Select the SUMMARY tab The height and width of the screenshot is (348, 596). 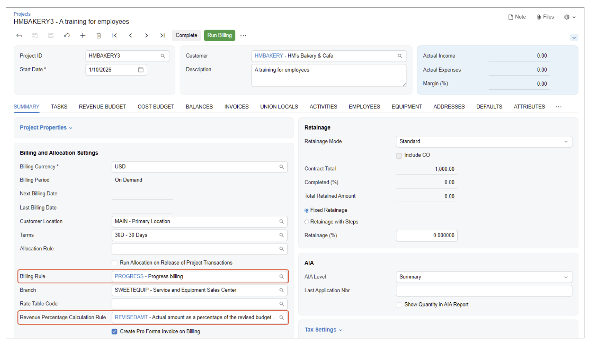[x=27, y=107]
